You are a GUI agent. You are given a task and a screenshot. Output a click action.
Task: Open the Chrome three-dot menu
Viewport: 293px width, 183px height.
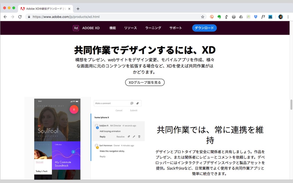point(288,17)
